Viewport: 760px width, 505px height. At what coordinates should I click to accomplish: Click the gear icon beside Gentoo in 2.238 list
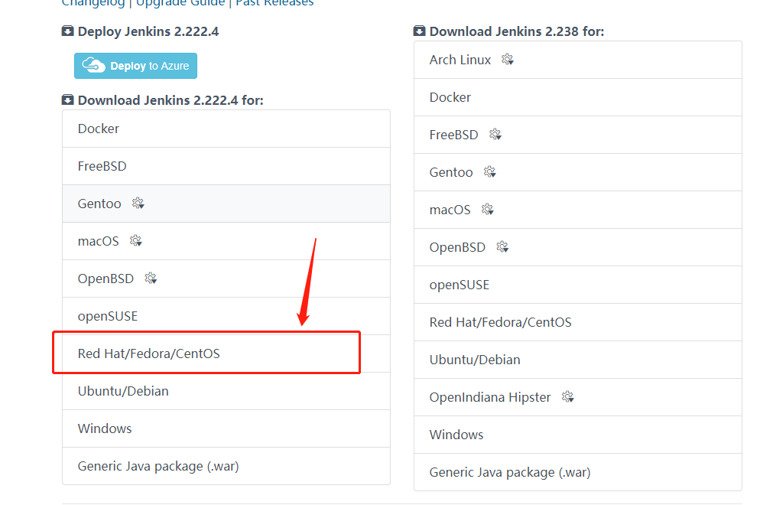click(489, 171)
